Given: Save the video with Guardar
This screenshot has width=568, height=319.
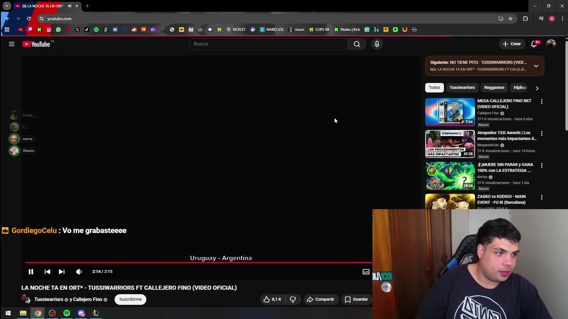Looking at the screenshot, I should [356, 300].
